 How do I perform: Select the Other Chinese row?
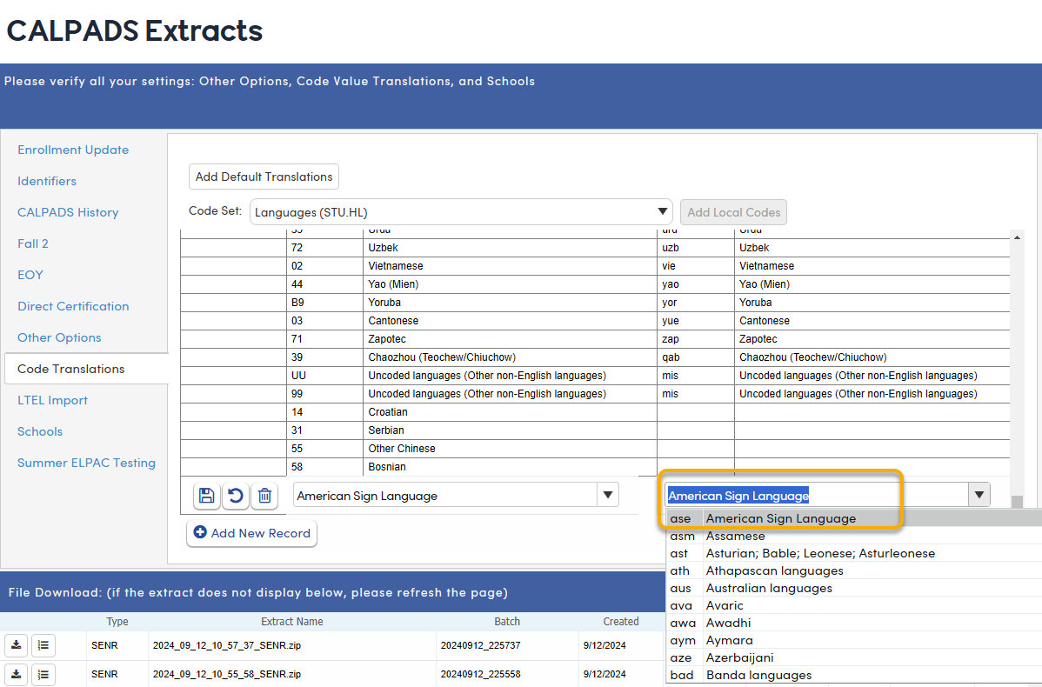pos(595,449)
